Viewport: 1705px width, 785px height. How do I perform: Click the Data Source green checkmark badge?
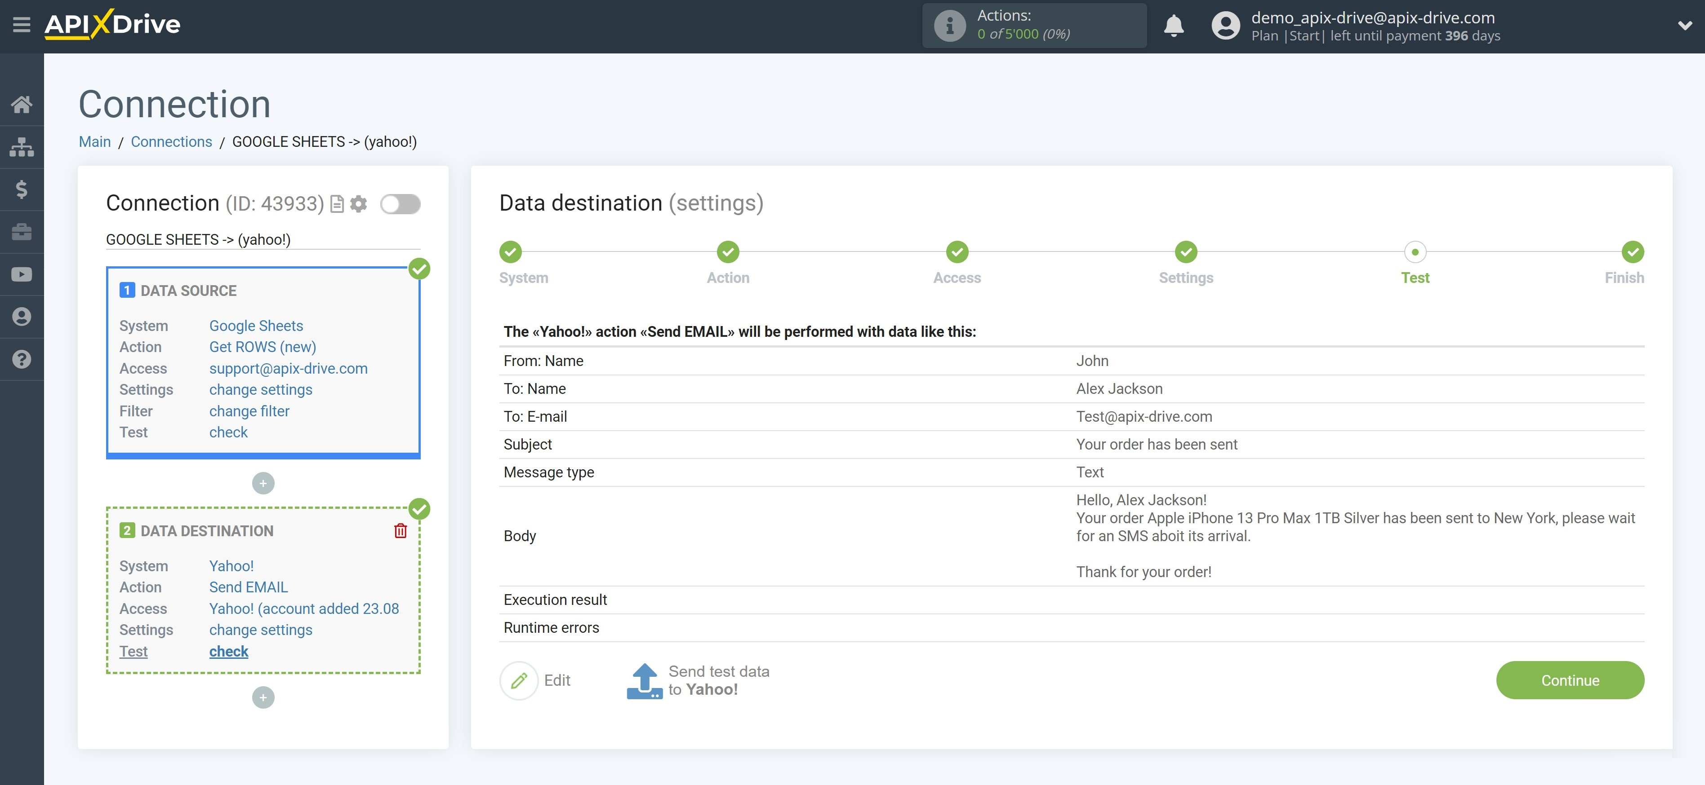click(419, 269)
